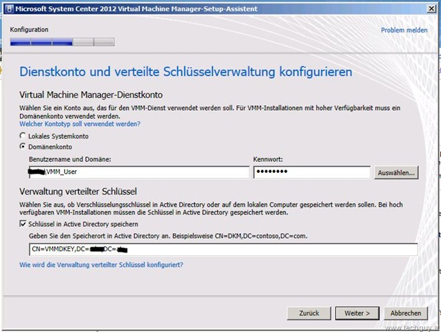Click the 'Konfiguration' step label
Screen dimensions: 441x332
point(29,30)
